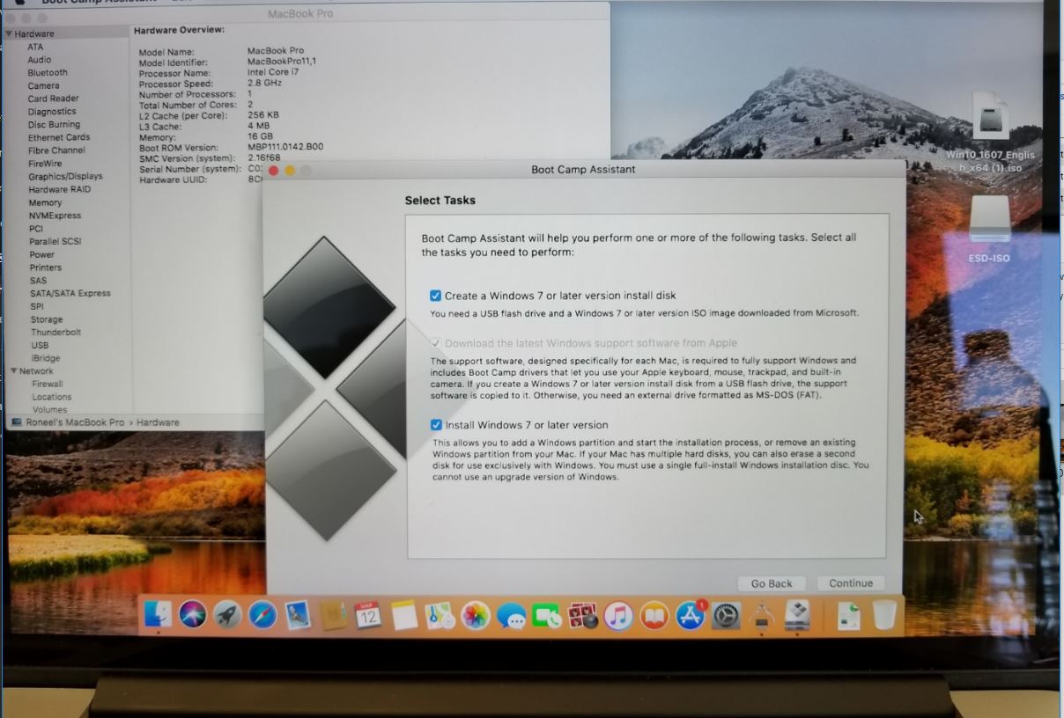Select Parallel SCSI in sidebar
Viewport: 1064px width, 718px height.
(55, 241)
